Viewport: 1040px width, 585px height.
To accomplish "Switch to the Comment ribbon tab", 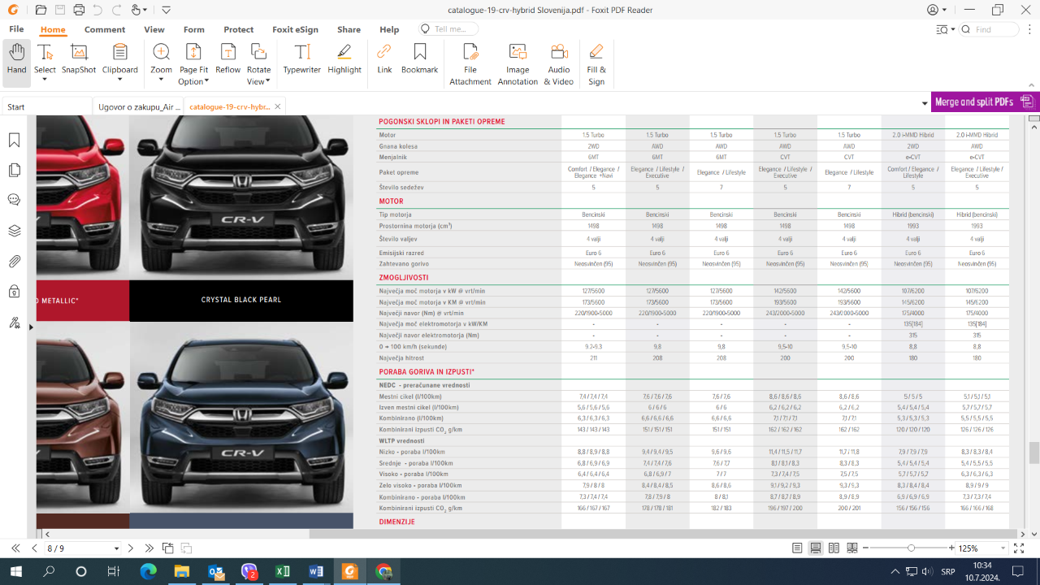I will 105,29.
